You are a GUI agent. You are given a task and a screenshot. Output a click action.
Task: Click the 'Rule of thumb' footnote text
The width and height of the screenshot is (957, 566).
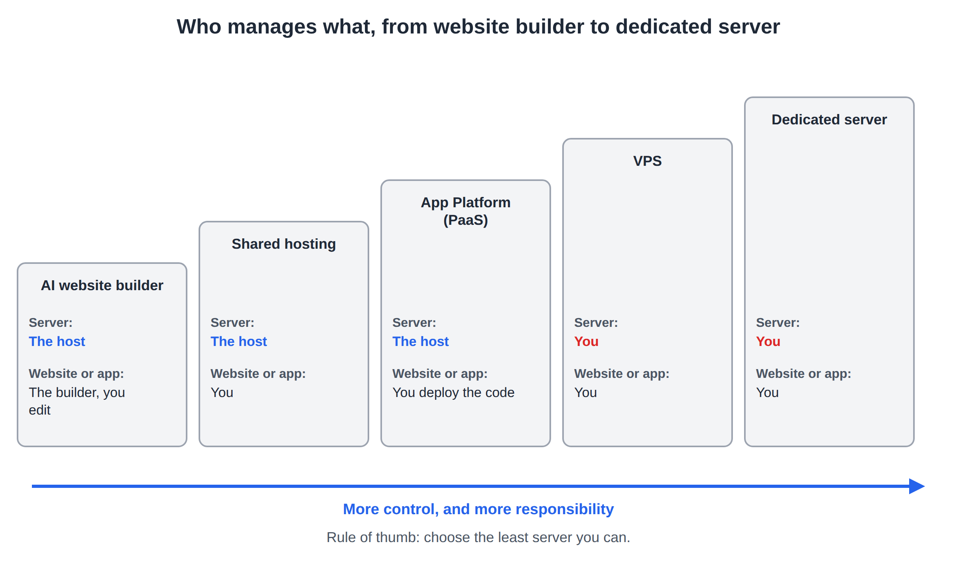tap(478, 537)
